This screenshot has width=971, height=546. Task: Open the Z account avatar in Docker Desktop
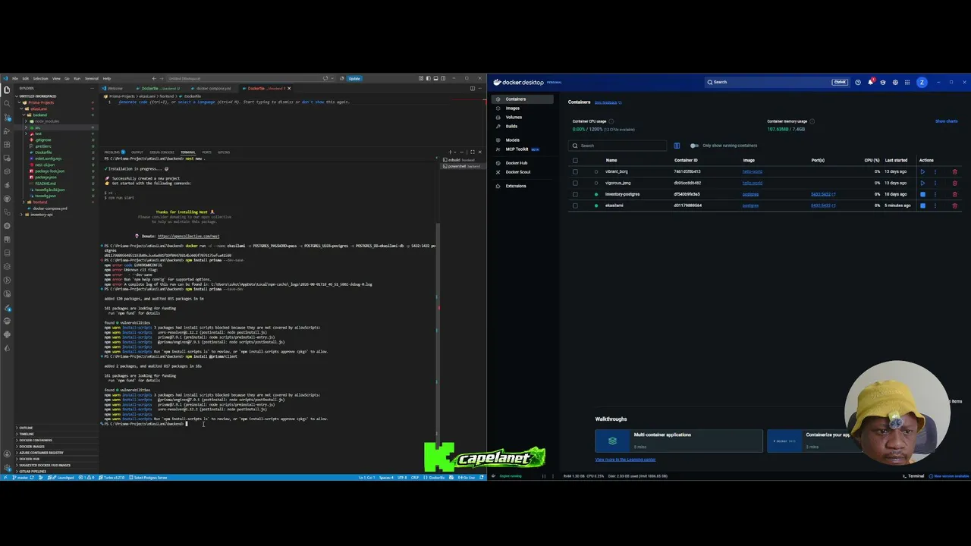click(922, 82)
